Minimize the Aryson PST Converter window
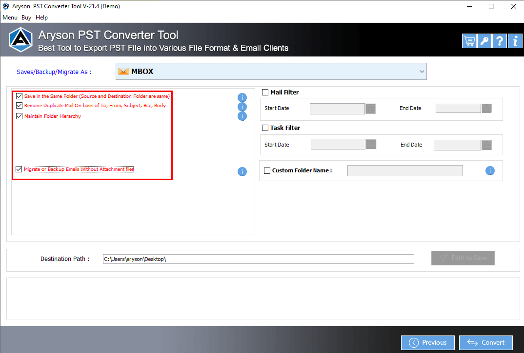 pos(469,6)
